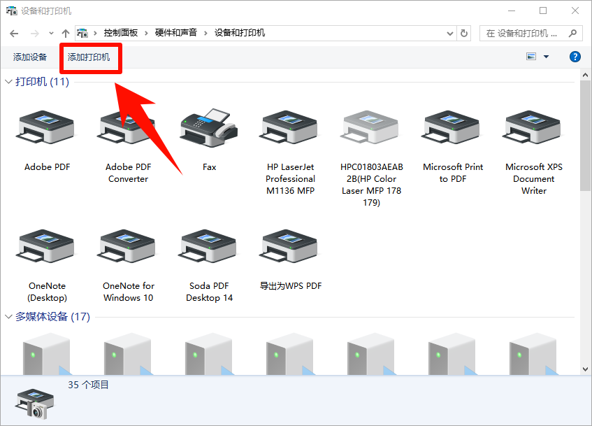
Task: Open the recent locations dropdown arrow
Action: click(51, 34)
